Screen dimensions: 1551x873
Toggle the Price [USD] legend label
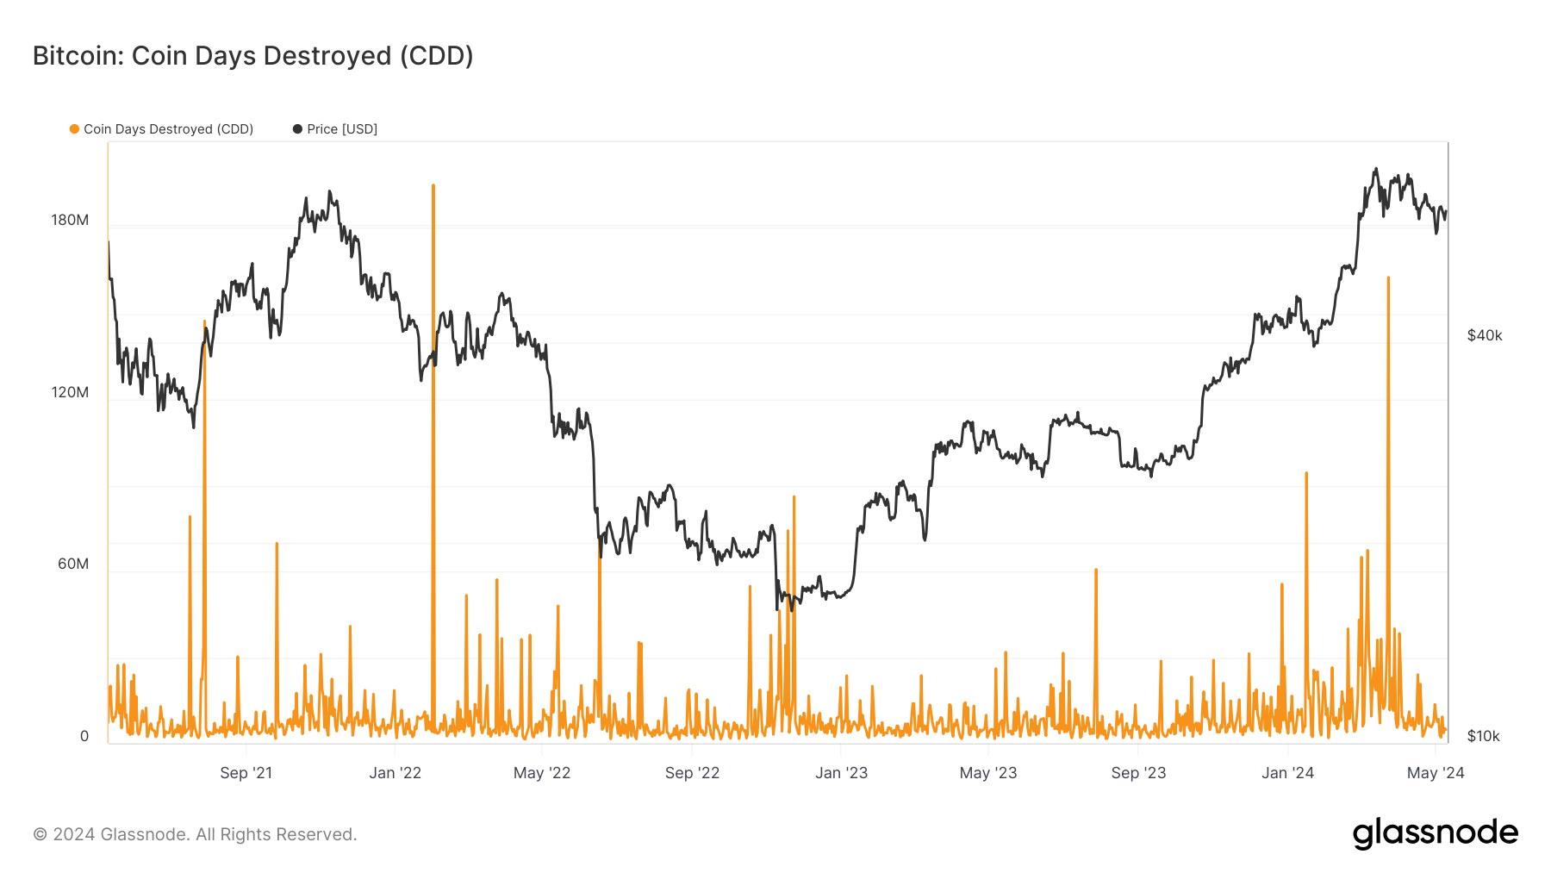pyautogui.click(x=342, y=129)
